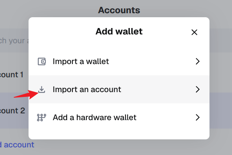The image size is (232, 155).
Task: Click the wallet icon beside Import a wallet
Action: point(42,61)
